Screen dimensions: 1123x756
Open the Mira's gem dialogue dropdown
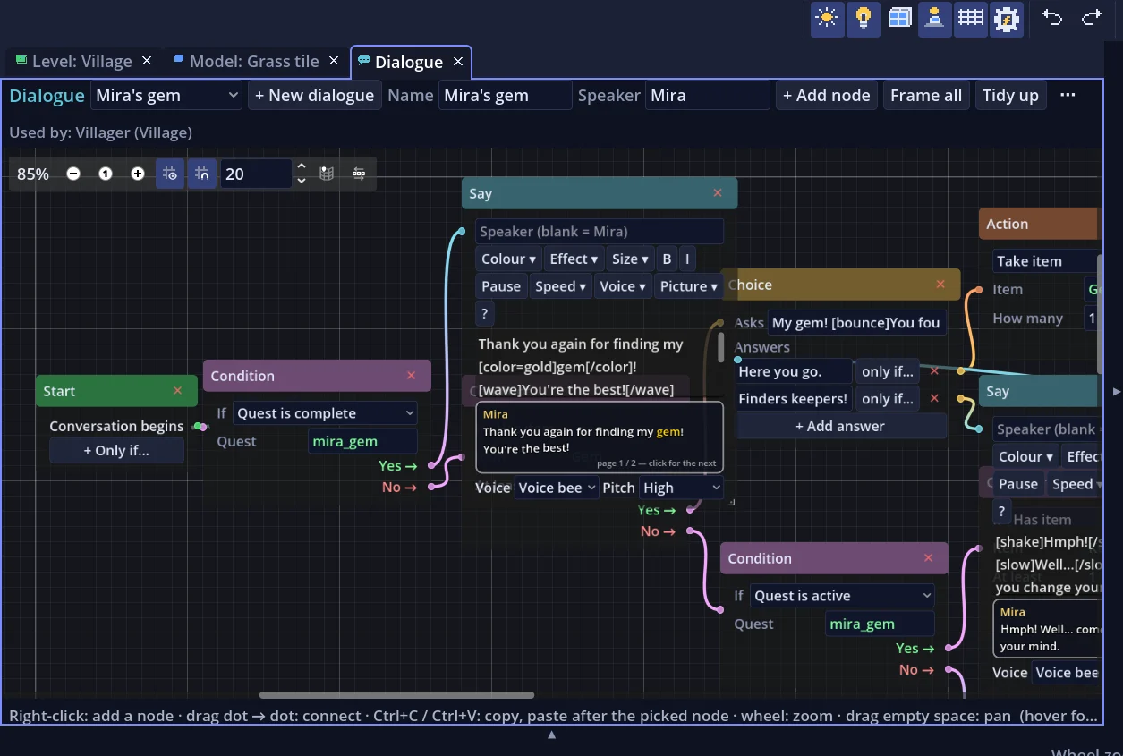tap(166, 96)
